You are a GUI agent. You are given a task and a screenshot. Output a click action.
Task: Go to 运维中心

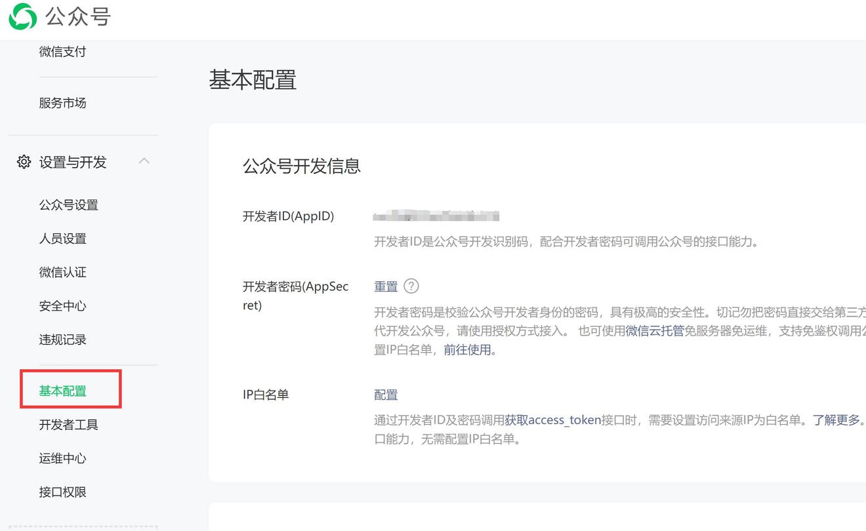(x=62, y=459)
